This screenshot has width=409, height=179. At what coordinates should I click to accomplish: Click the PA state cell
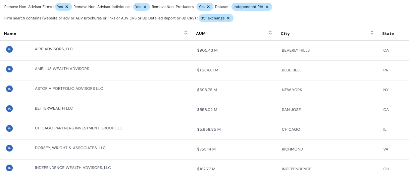[386, 70]
